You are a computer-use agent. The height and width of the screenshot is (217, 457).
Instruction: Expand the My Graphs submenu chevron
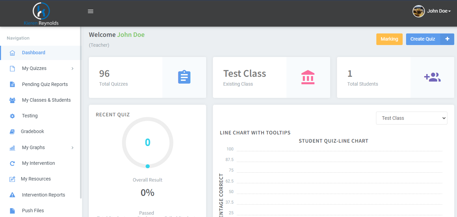point(72,148)
